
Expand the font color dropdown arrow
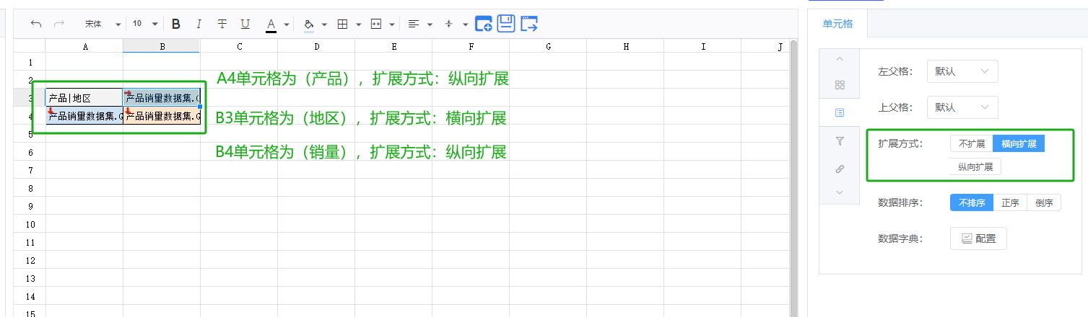click(x=287, y=24)
